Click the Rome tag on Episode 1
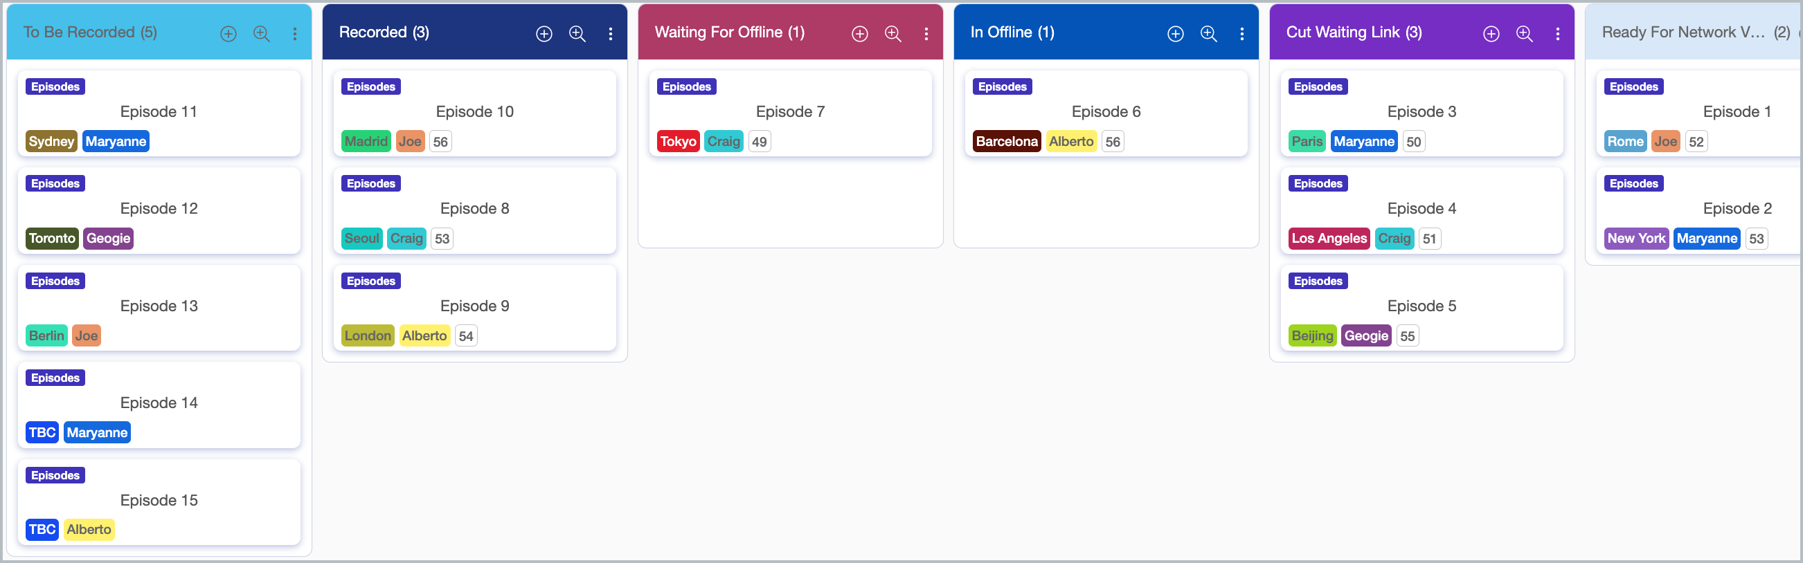The width and height of the screenshot is (1803, 563). point(1625,141)
